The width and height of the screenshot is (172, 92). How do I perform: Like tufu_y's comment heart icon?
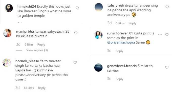pyautogui.click(x=167, y=7)
